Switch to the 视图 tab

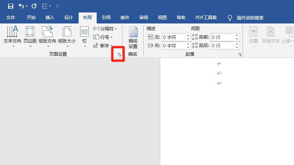(x=162, y=18)
